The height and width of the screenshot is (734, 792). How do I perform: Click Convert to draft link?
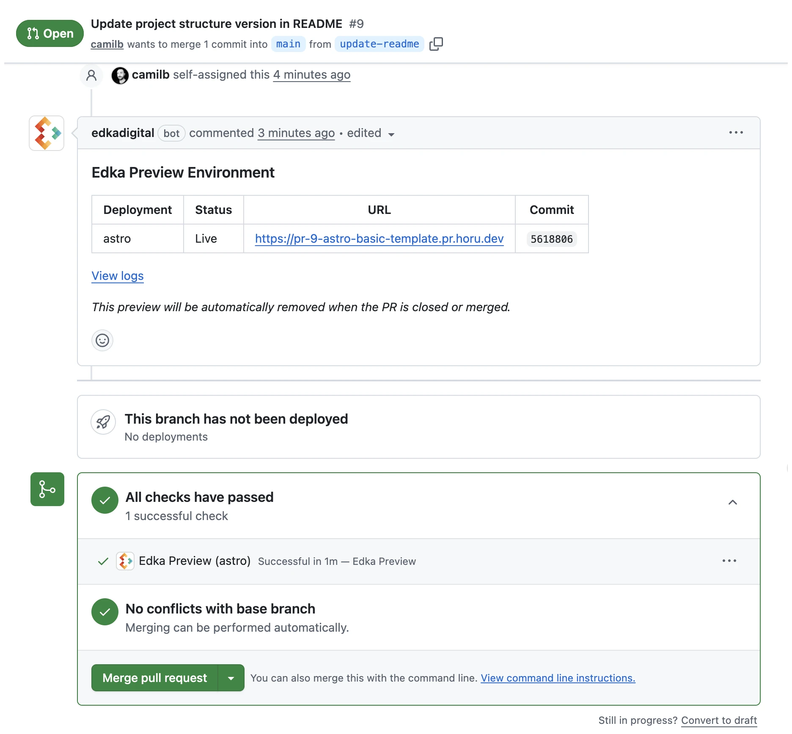pyautogui.click(x=718, y=720)
